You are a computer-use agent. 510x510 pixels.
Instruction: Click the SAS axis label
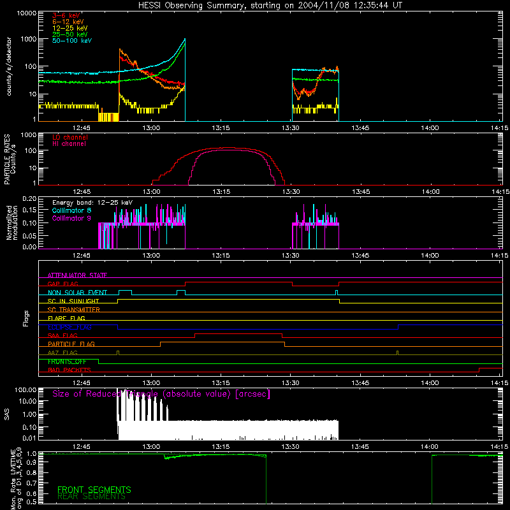(x=7, y=414)
